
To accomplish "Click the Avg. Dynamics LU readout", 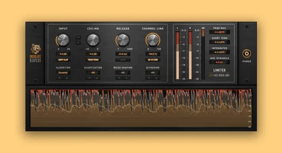I will pyautogui.click(x=219, y=62).
